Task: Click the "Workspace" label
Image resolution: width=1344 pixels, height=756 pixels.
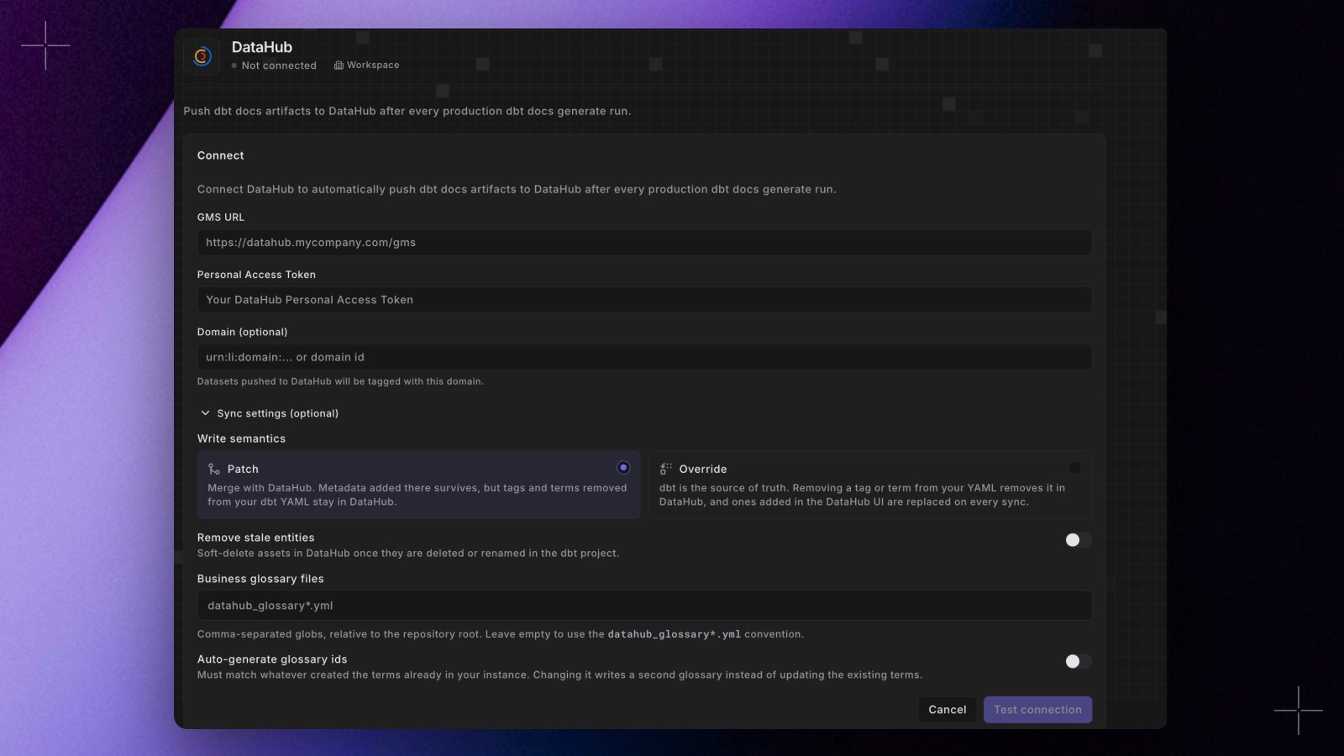Action: click(373, 66)
